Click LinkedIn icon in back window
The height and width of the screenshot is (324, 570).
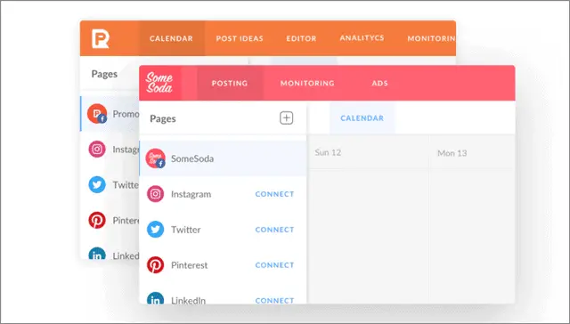coord(97,253)
